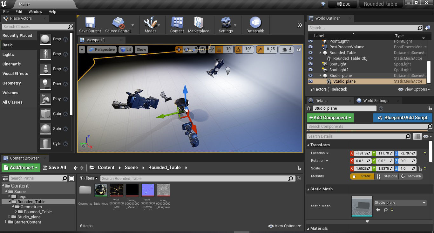Select the rotate gizmo mode in viewport

click(x=186, y=49)
